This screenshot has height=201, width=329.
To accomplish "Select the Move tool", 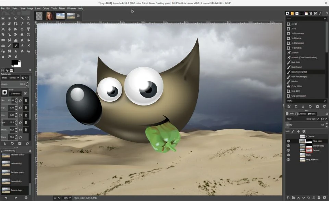I will coord(9,29).
